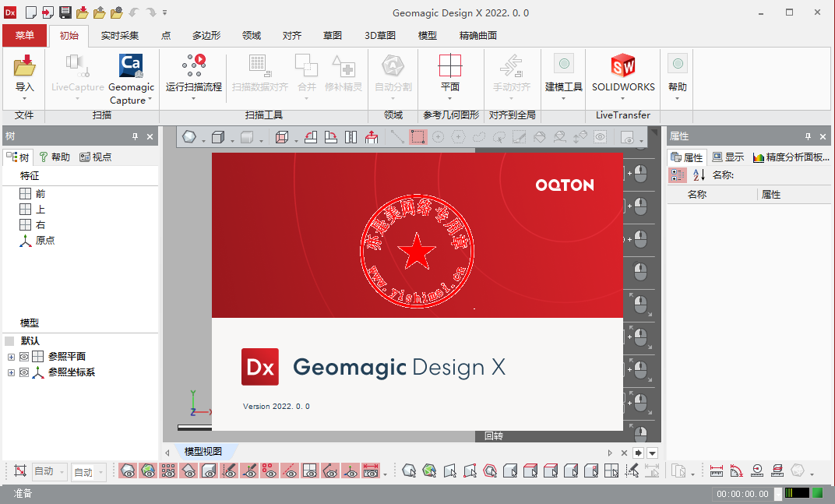Click the 平面 reference plane icon

point(450,65)
